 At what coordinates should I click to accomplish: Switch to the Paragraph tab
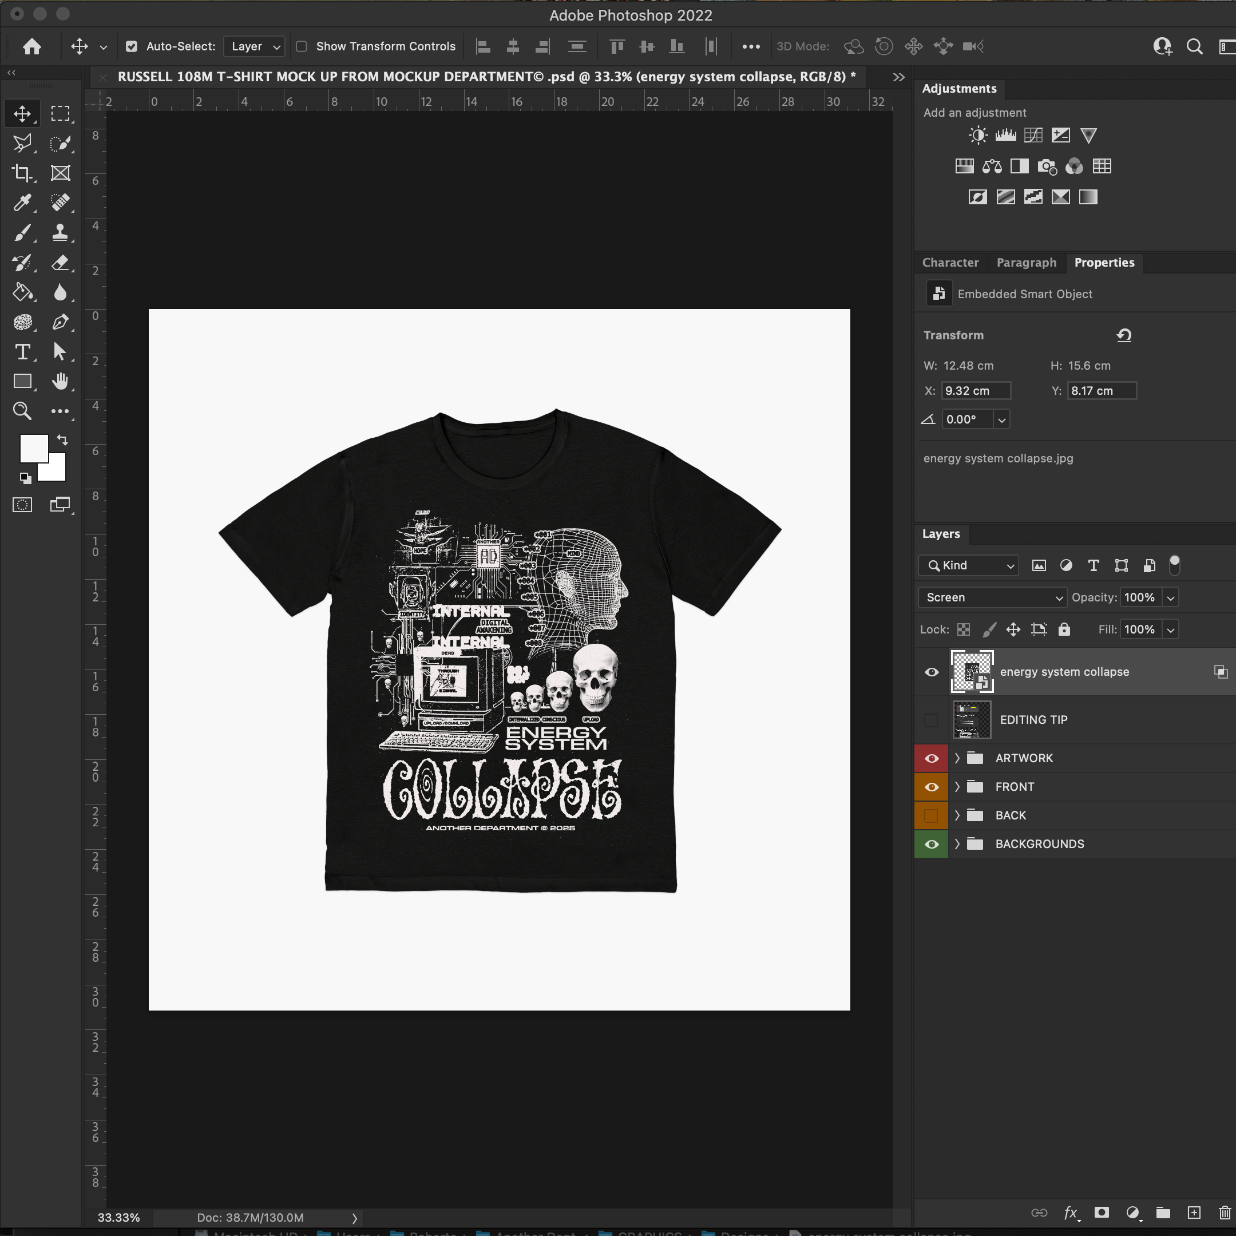(x=1026, y=262)
